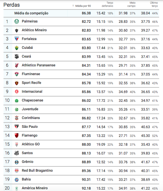Click the São Paulo club badge
Screen dimensions: 163x191
[x=17, y=127]
